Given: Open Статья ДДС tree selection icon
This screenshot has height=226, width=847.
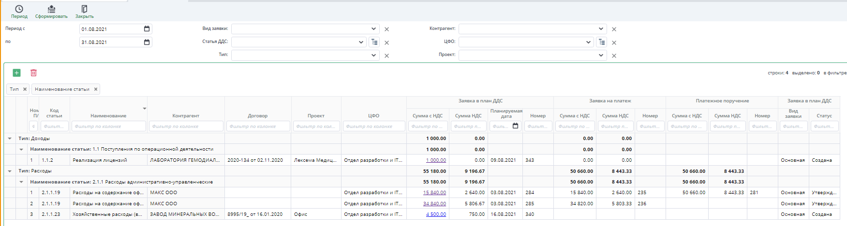Looking at the screenshot, I should tap(374, 42).
